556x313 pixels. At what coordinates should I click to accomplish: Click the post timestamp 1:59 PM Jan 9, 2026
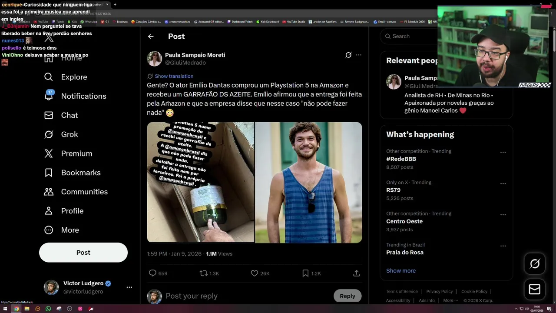pos(174,254)
